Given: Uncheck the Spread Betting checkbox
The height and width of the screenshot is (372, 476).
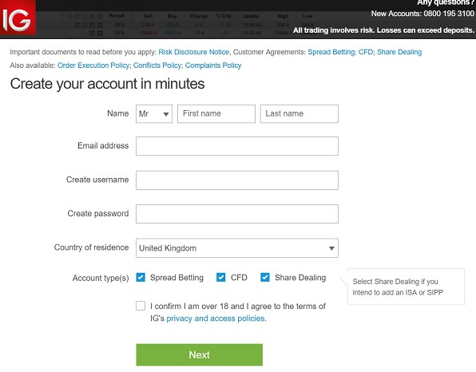Looking at the screenshot, I should coord(141,277).
